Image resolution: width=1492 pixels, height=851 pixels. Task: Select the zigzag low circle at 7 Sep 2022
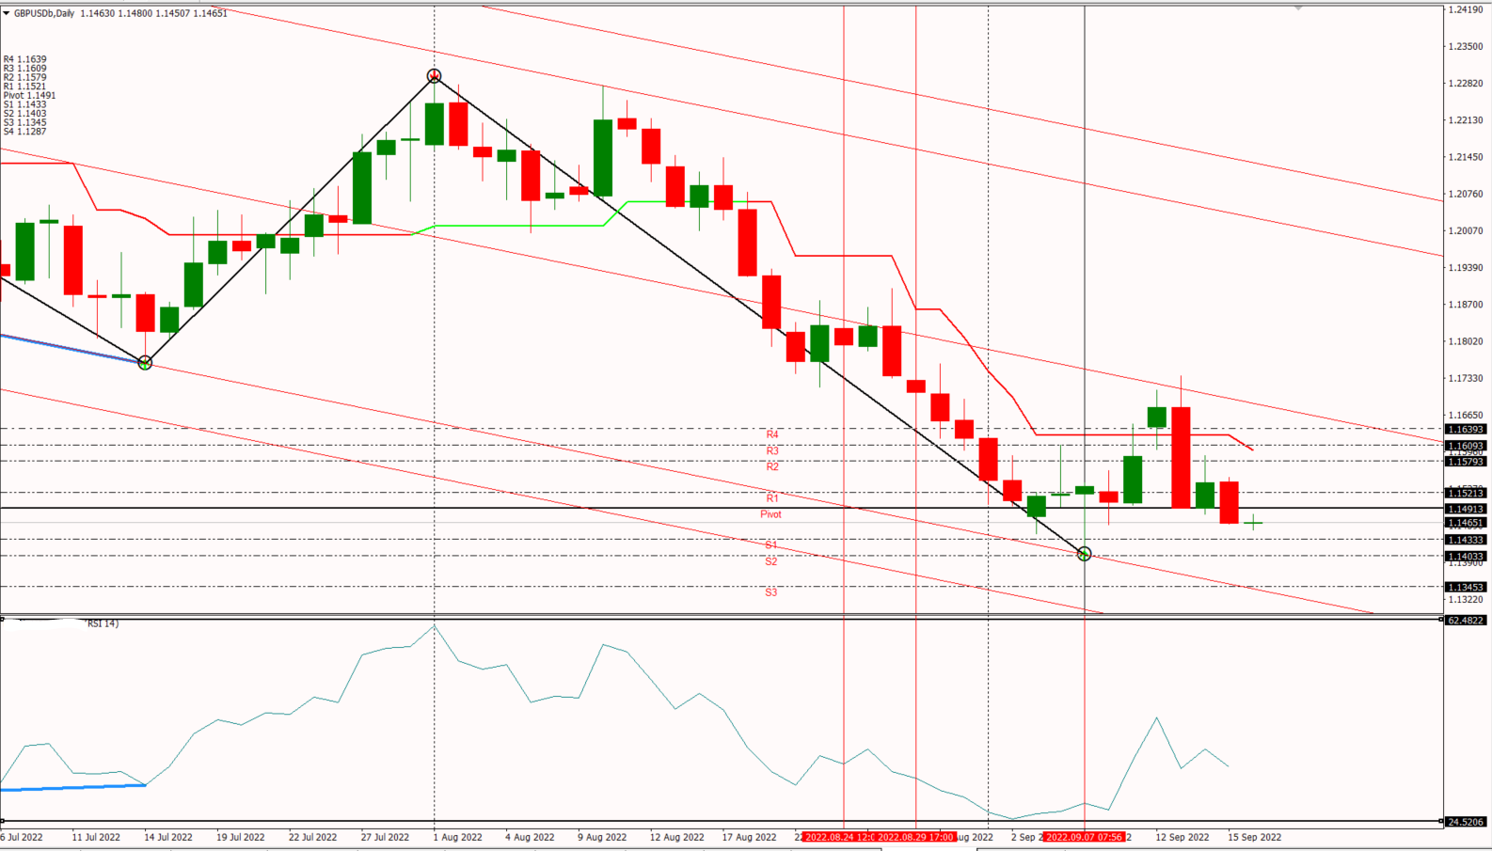1084,554
